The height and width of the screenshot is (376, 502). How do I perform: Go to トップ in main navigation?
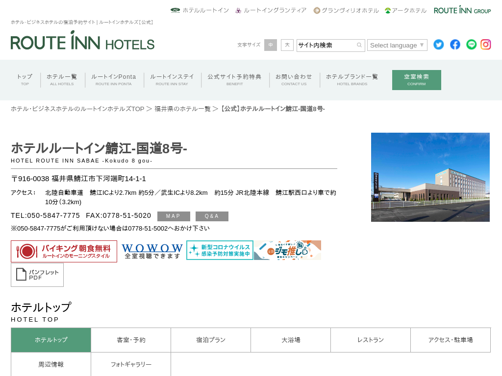[x=25, y=80]
